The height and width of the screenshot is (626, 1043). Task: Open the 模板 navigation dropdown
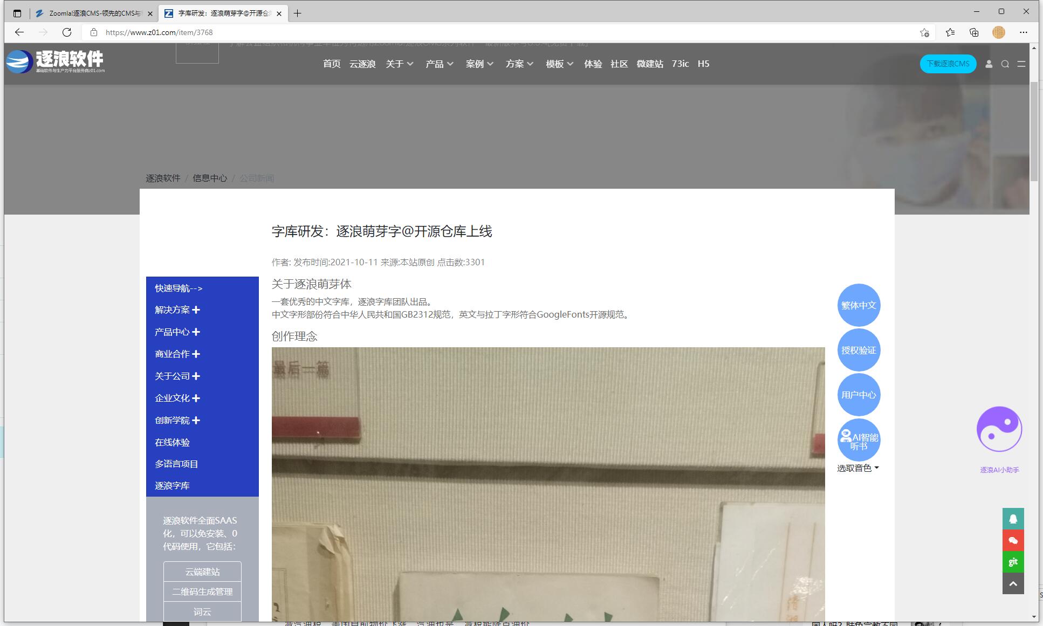(559, 64)
